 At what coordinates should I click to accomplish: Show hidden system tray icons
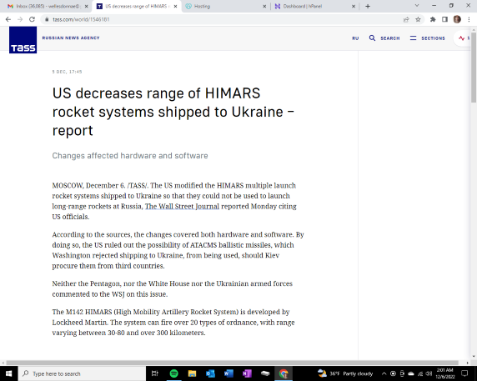pos(384,373)
